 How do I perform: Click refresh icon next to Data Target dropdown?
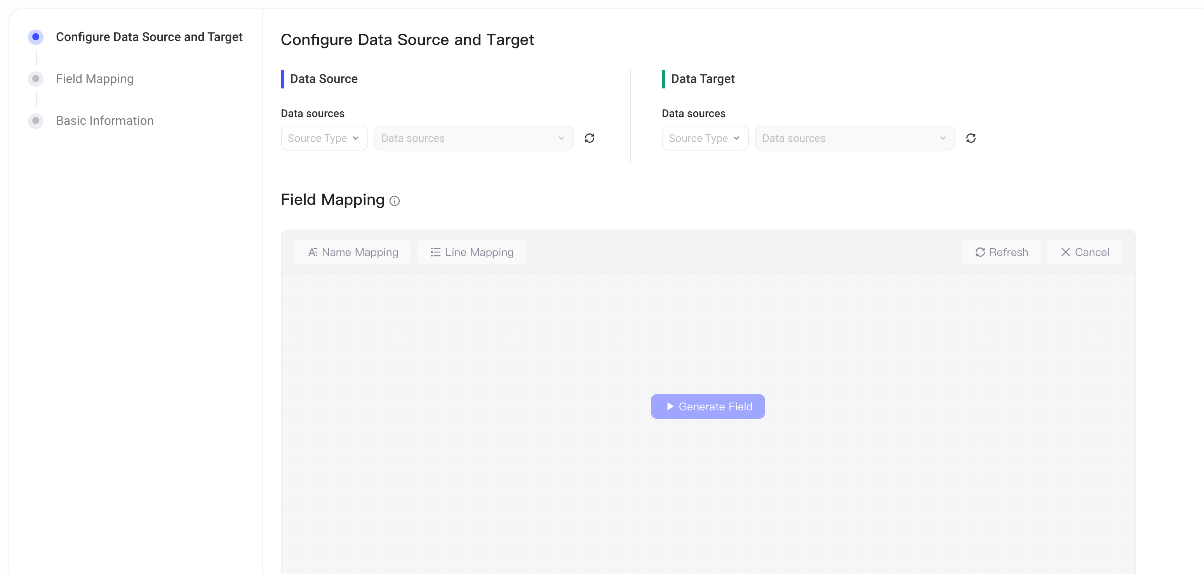click(x=971, y=138)
